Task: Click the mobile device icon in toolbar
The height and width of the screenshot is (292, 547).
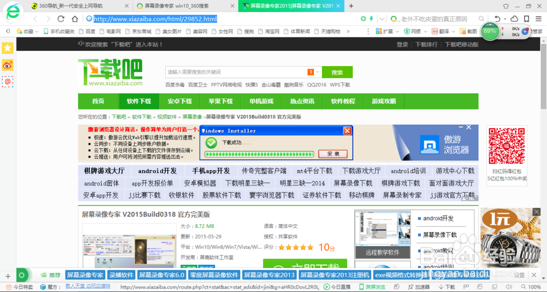Action: pyautogui.click(x=527, y=19)
